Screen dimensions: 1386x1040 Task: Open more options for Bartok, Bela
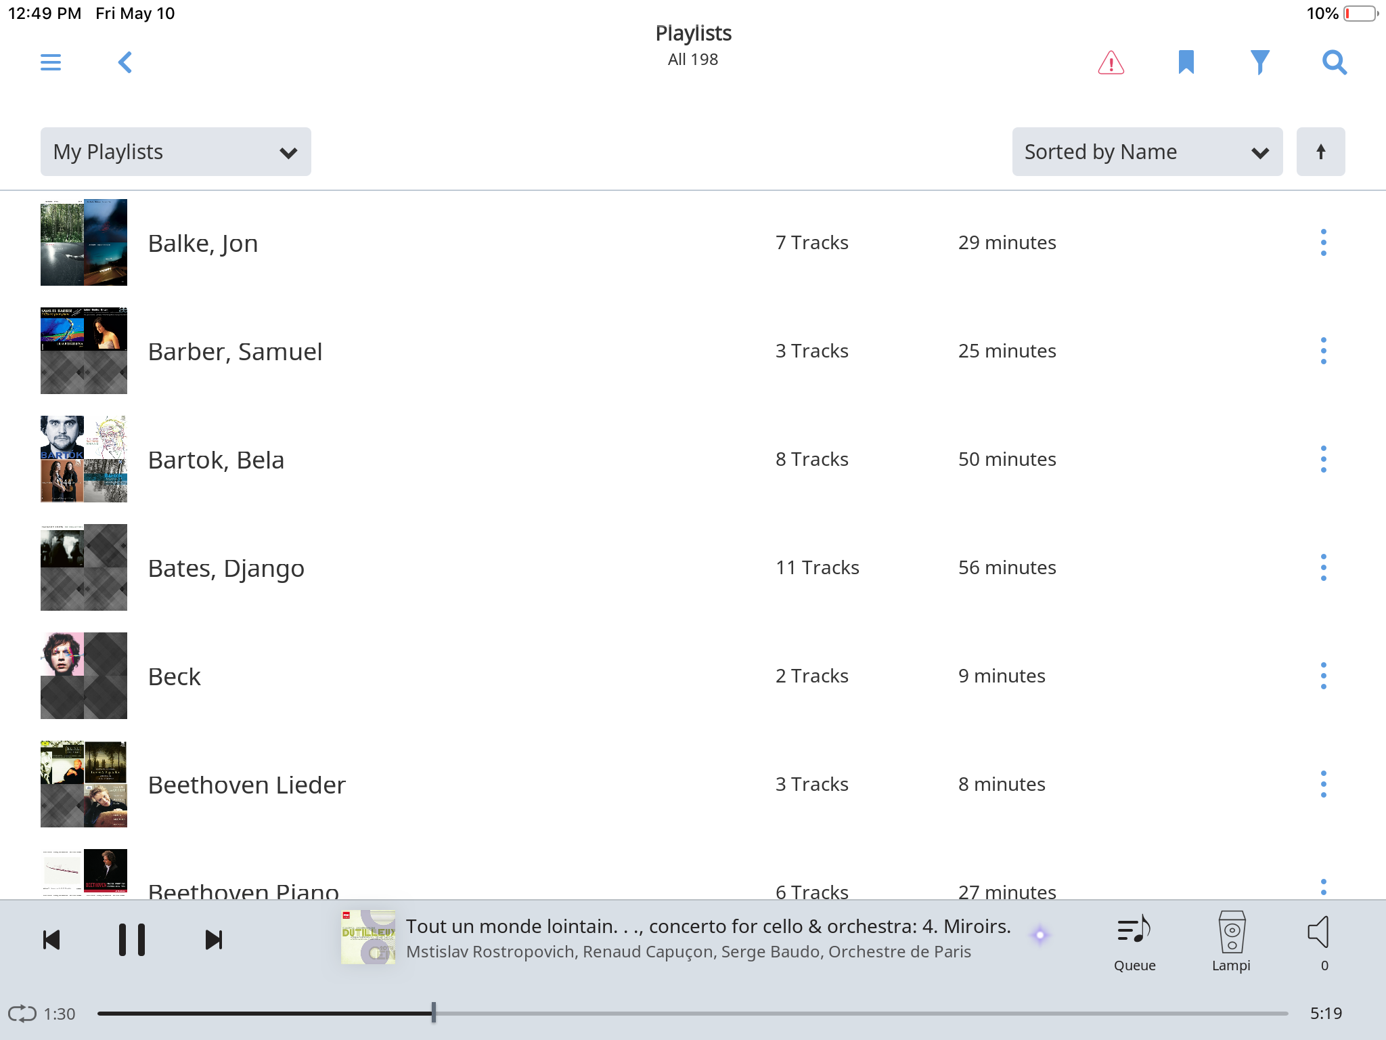pyautogui.click(x=1323, y=459)
